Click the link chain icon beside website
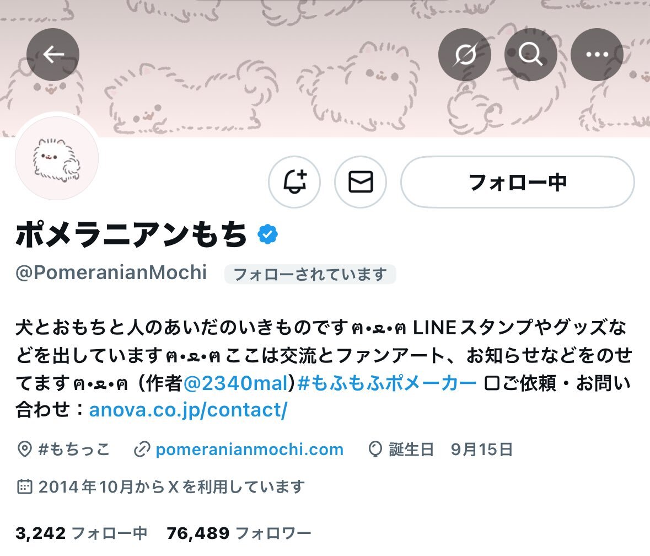 pyautogui.click(x=142, y=450)
